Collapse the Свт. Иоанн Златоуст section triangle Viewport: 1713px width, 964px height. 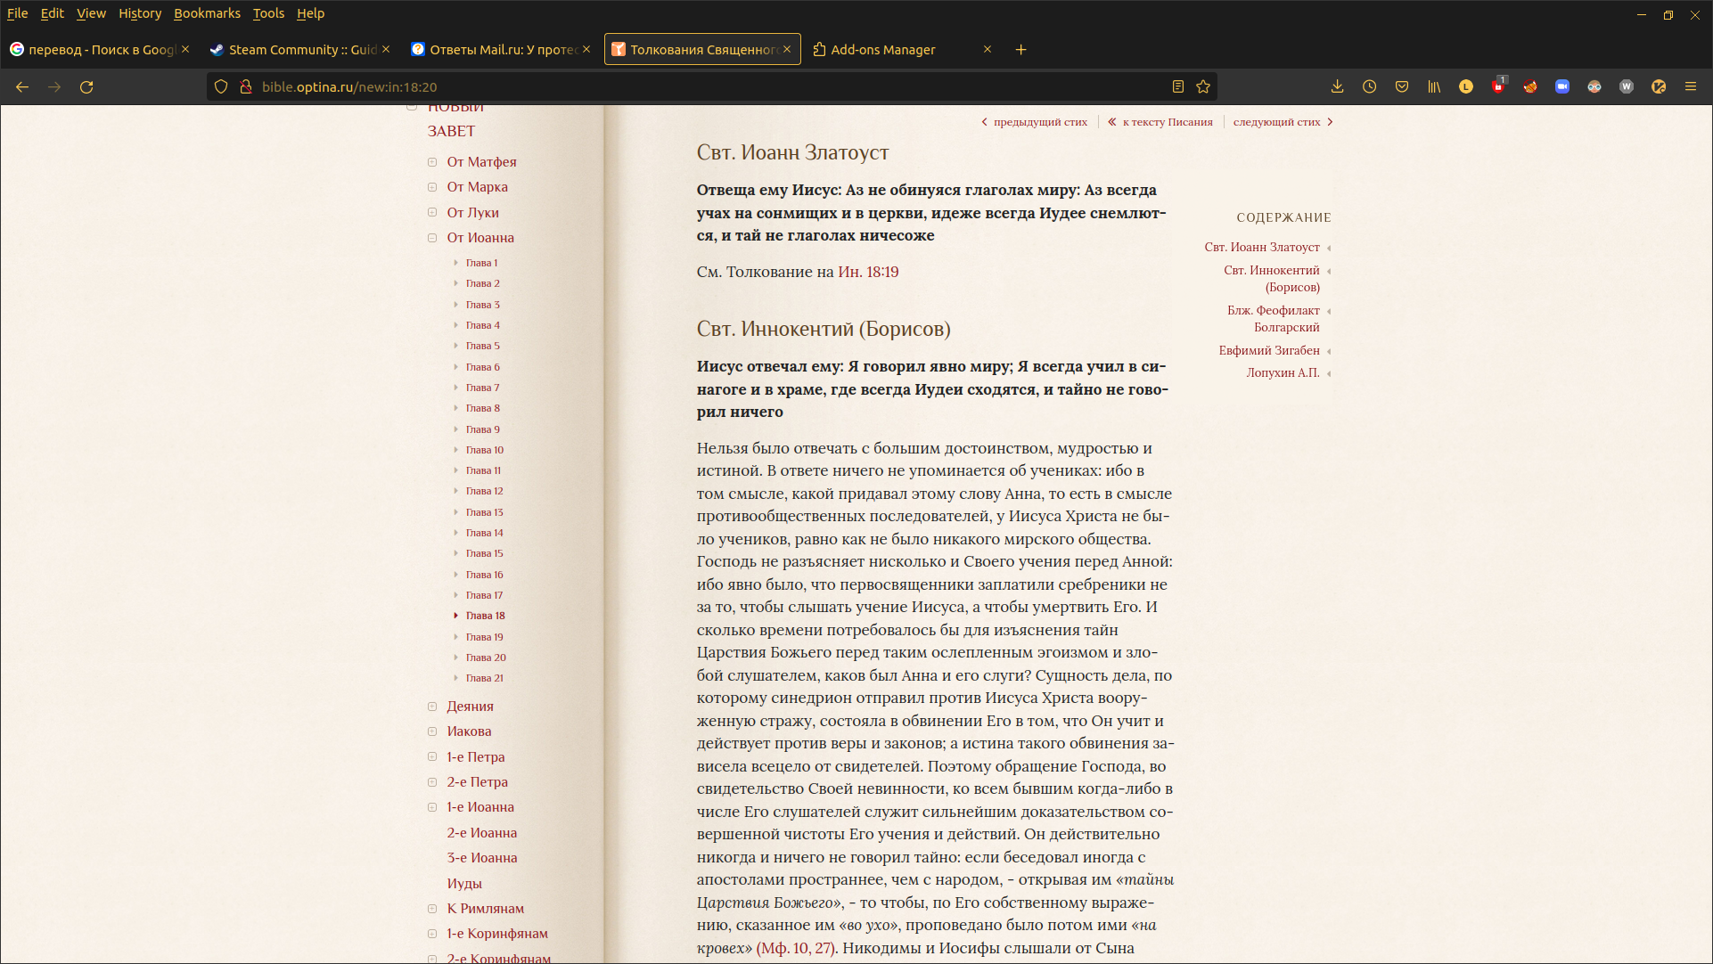tap(1330, 248)
